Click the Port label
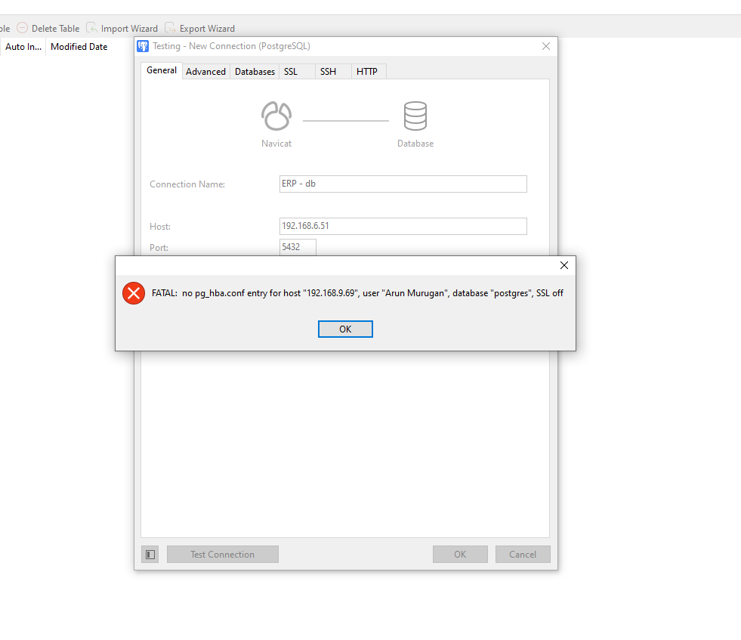 point(159,248)
